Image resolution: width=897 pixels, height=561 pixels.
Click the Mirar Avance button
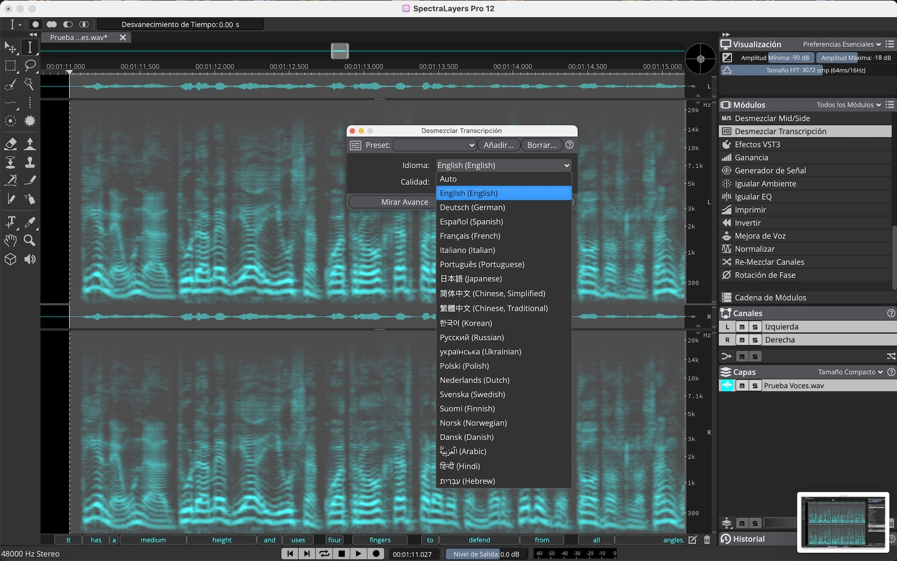coord(404,202)
